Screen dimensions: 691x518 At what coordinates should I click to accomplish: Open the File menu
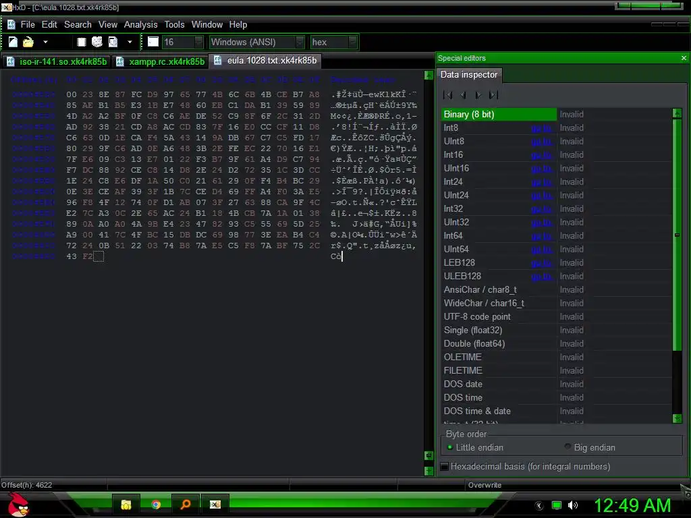(28, 25)
